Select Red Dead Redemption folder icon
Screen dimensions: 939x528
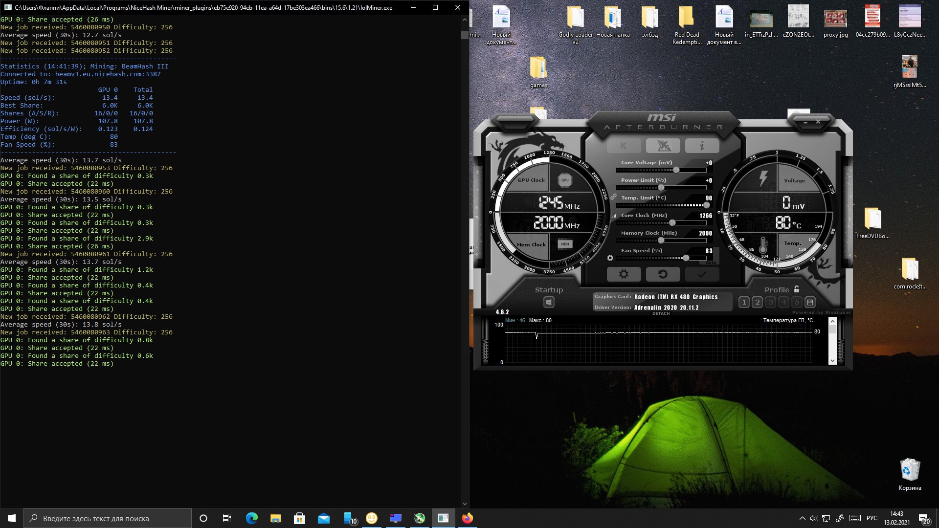(687, 25)
